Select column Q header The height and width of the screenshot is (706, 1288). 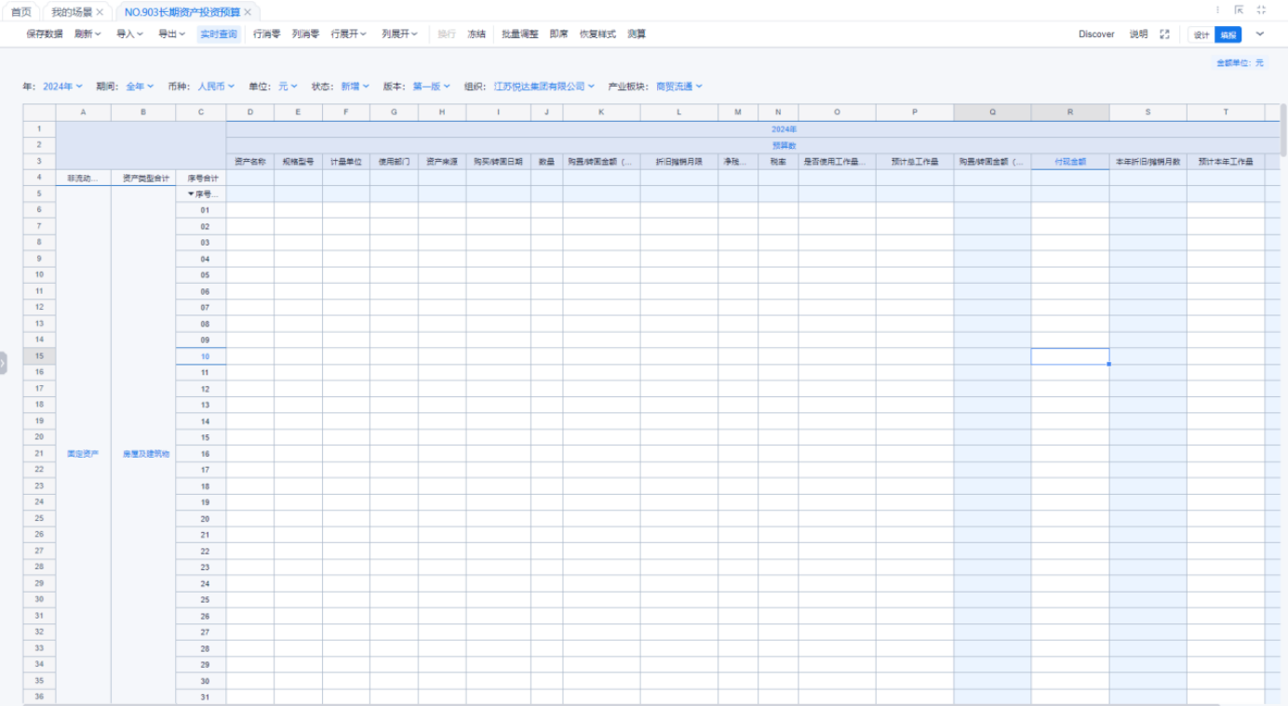pos(992,113)
